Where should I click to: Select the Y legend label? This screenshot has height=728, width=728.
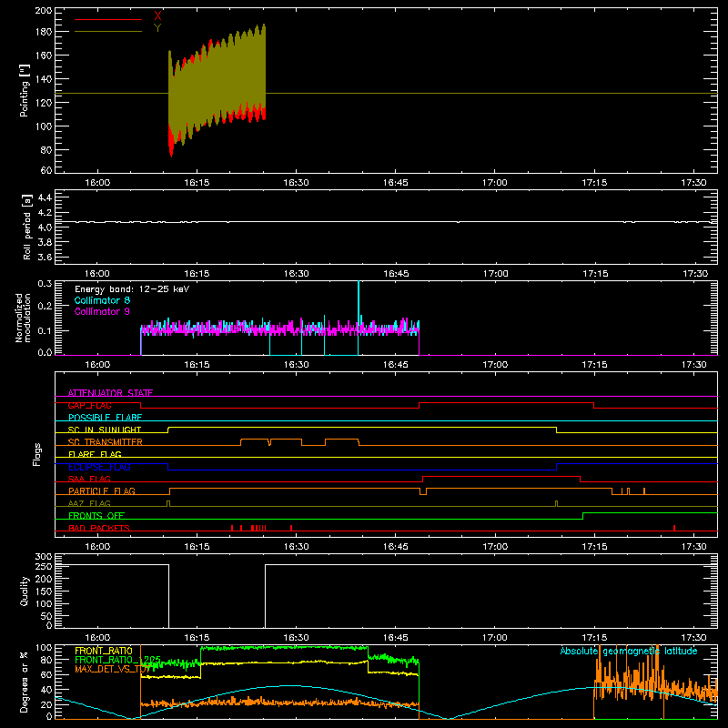[157, 28]
